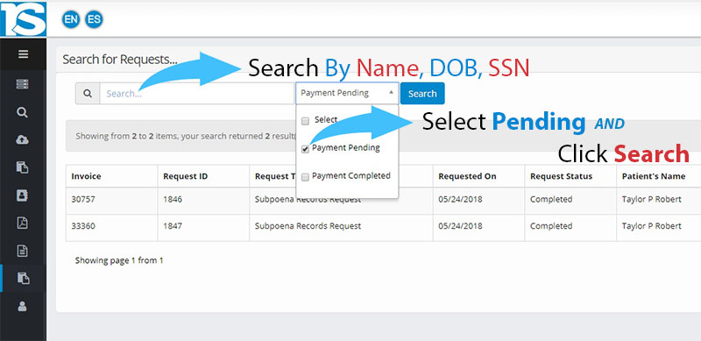Open the magnifier search sidebar icon
This screenshot has height=341, width=701.
(x=23, y=112)
